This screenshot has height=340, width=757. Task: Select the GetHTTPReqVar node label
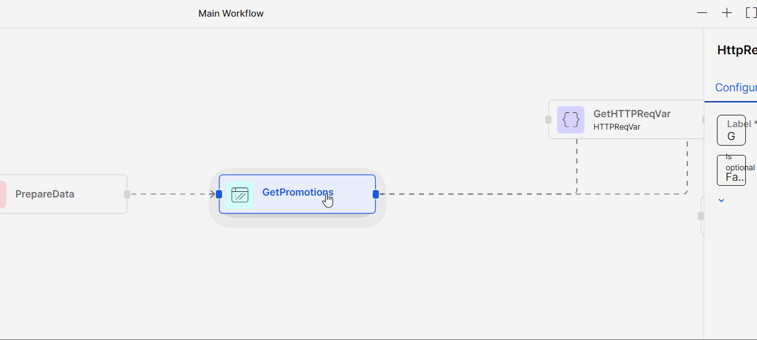pos(632,114)
